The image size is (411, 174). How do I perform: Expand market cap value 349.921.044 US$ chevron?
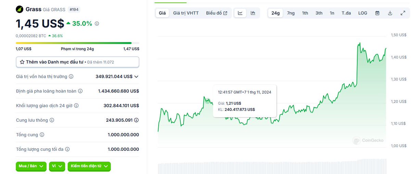(136, 77)
